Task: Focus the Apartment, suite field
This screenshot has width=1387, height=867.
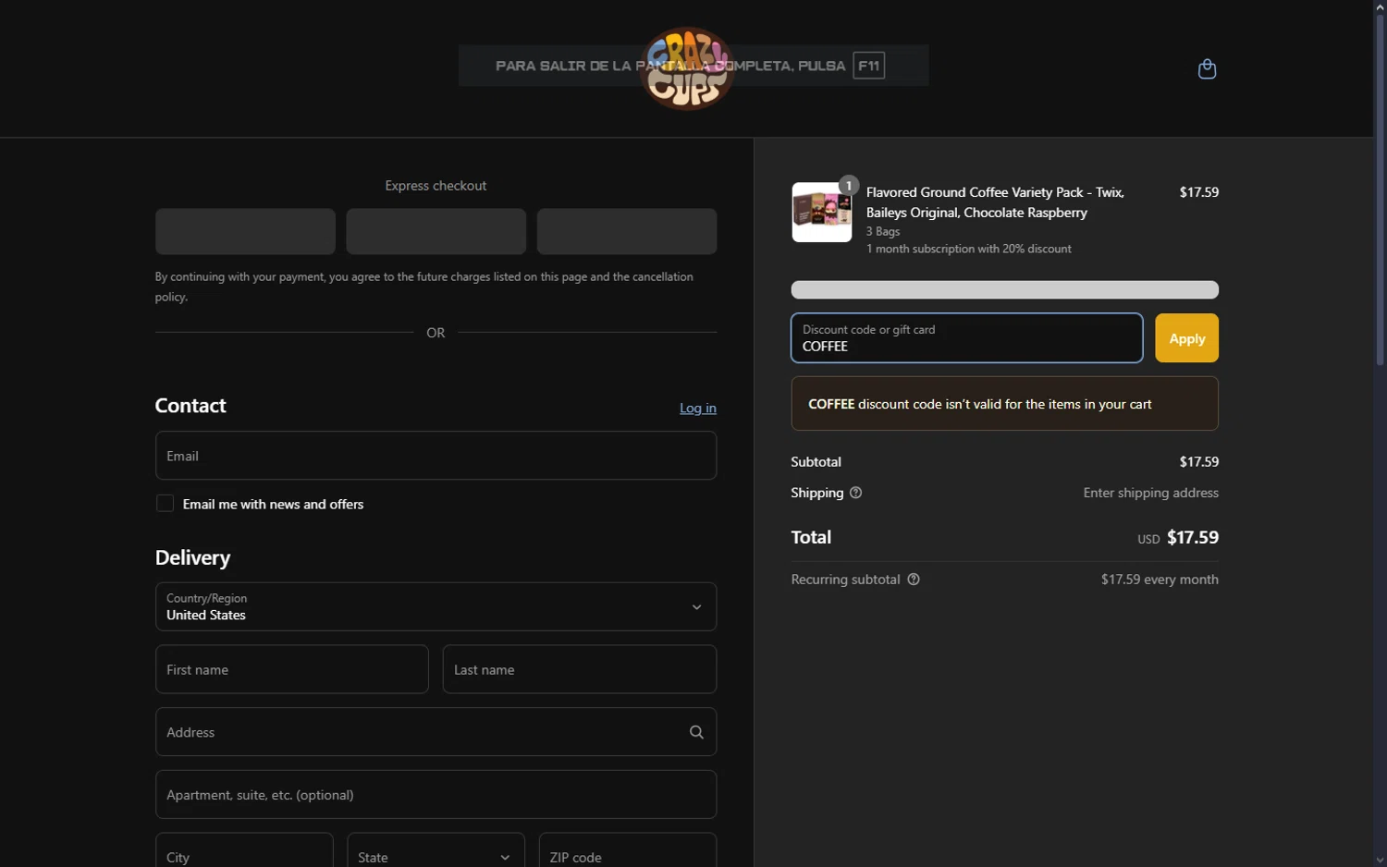Action: tap(436, 795)
